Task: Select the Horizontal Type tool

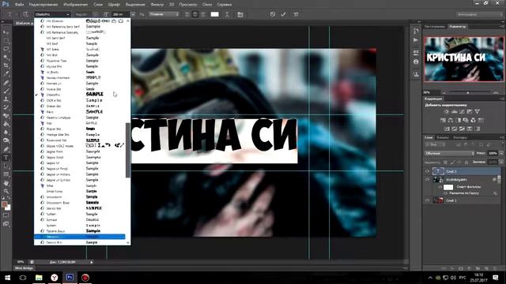Action: (6, 158)
